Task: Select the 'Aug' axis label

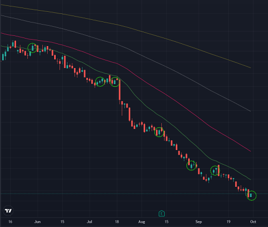Action: 142,222
